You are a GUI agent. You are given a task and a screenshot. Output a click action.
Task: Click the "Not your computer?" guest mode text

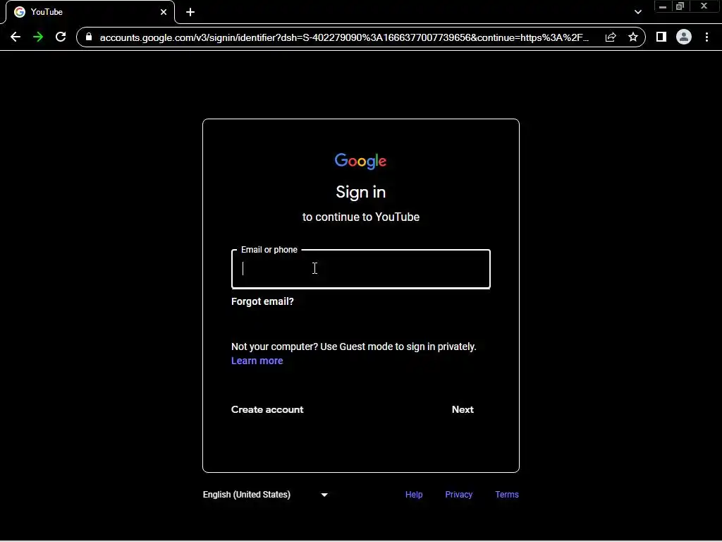coord(354,347)
